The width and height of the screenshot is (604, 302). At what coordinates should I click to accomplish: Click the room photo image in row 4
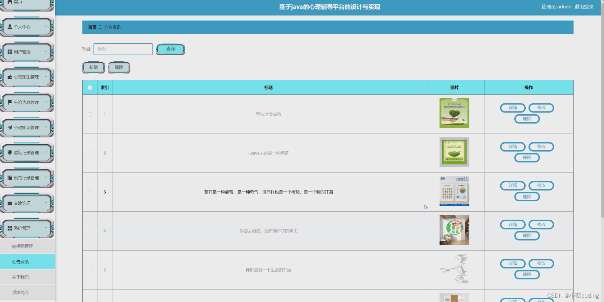[x=454, y=230]
